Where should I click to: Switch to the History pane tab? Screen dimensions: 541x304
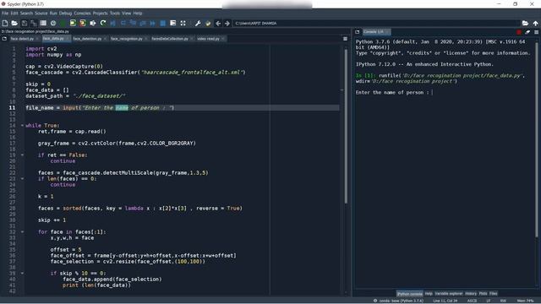471,294
